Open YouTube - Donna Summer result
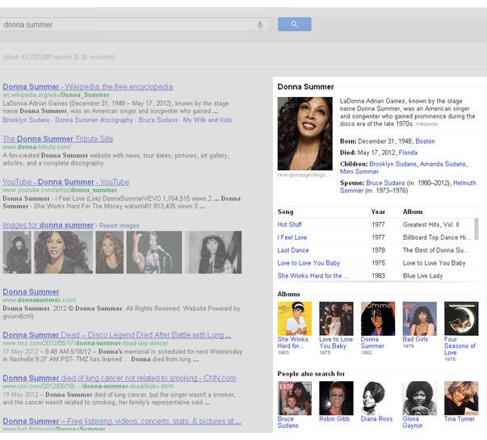Screen dimensions: 487x440 [66, 182]
